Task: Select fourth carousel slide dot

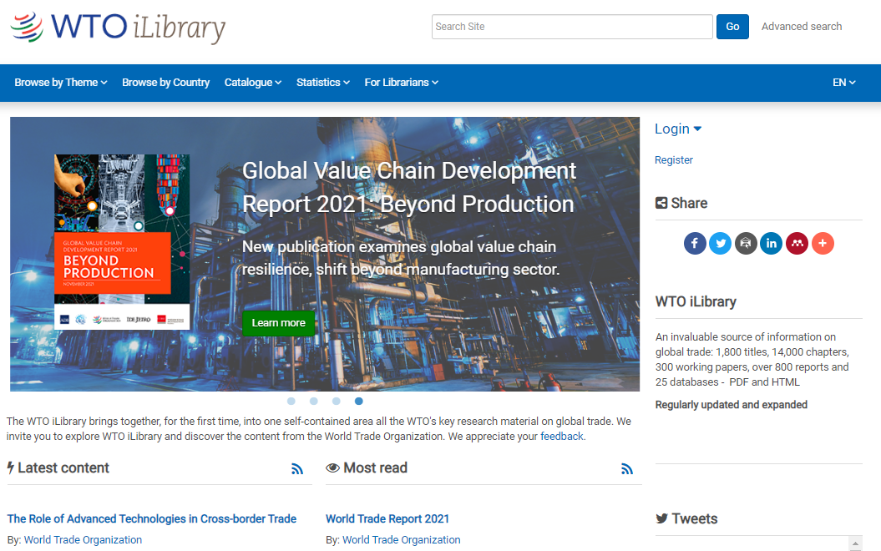Action: 358,401
